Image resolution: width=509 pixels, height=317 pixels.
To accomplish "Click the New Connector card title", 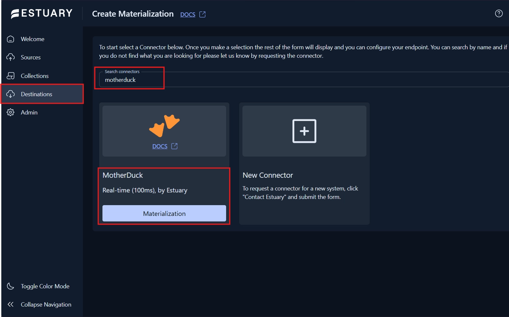I will pyautogui.click(x=268, y=175).
